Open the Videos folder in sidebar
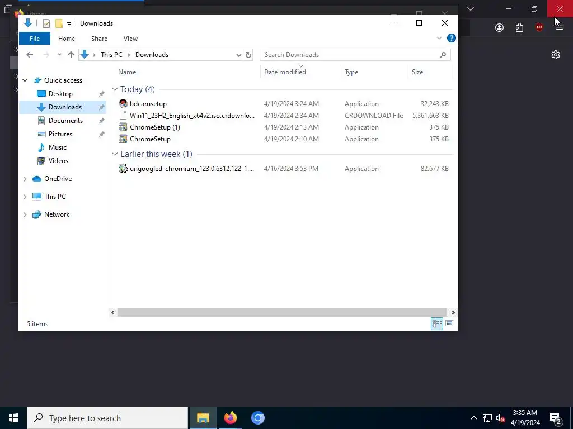573x429 pixels. tap(58, 160)
